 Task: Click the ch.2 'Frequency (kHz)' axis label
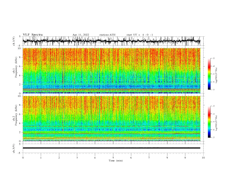(x=16, y=115)
